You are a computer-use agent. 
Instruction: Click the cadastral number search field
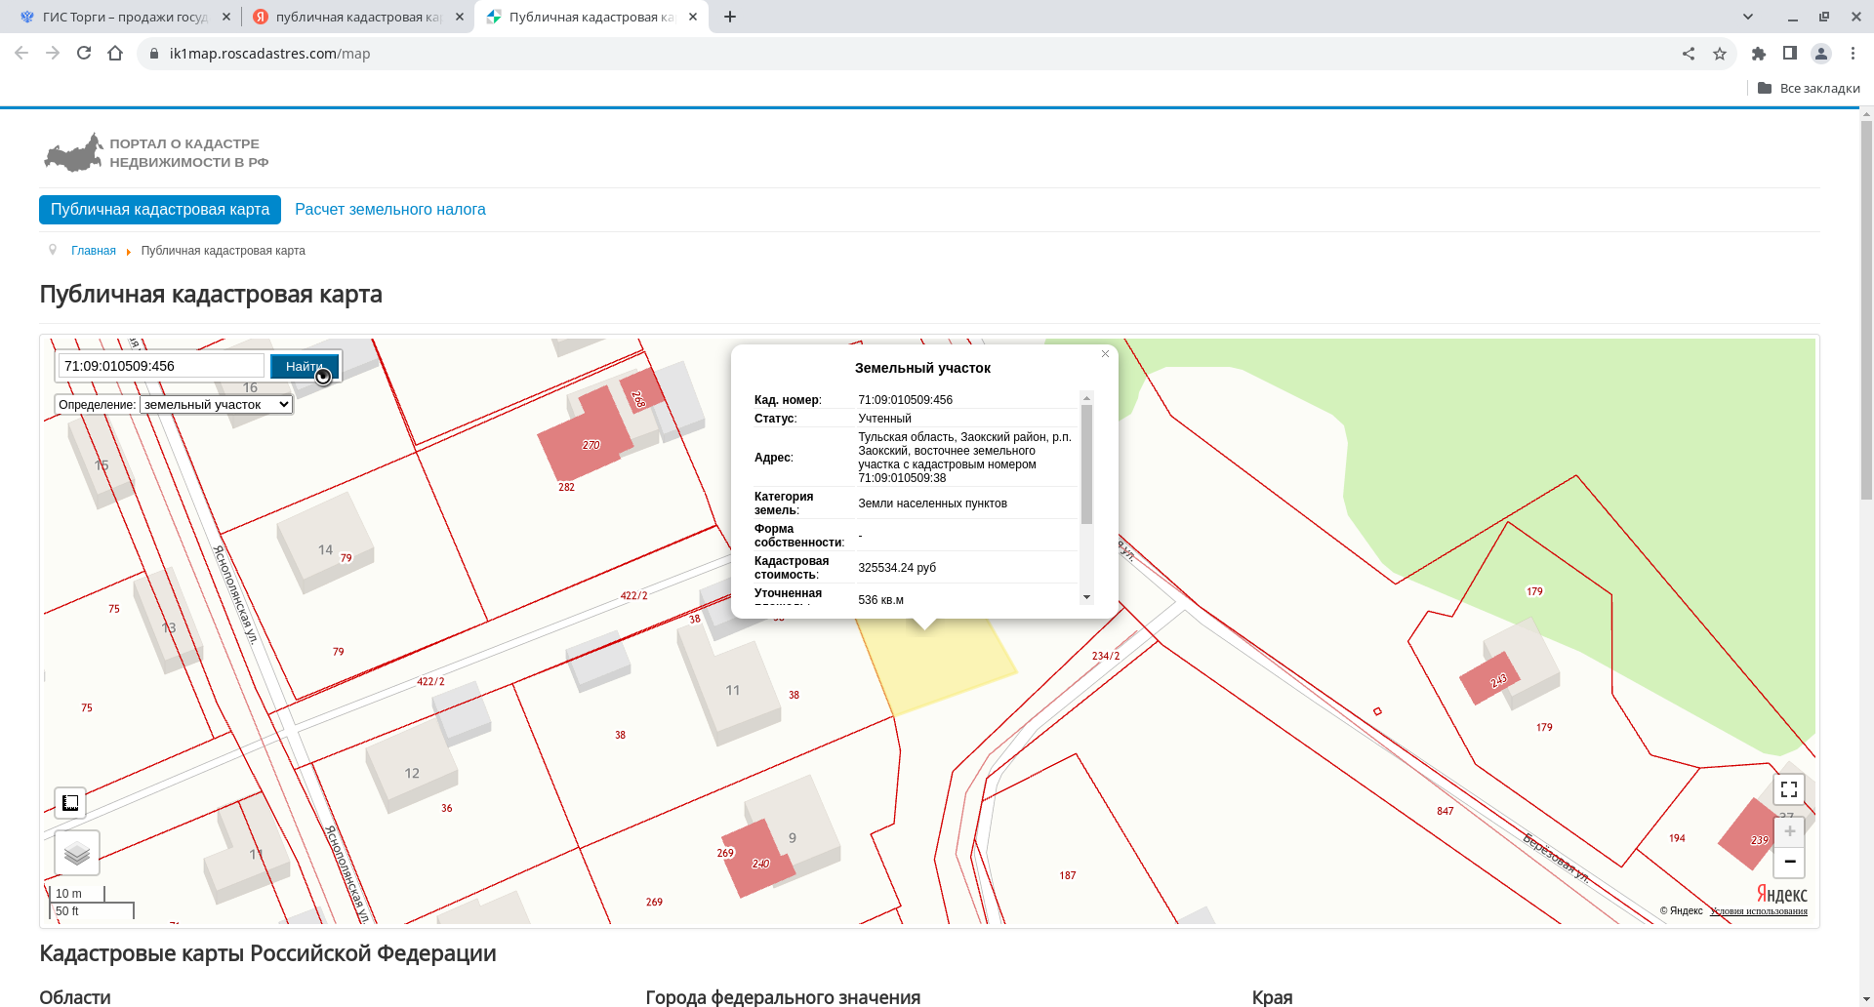[x=161, y=366]
